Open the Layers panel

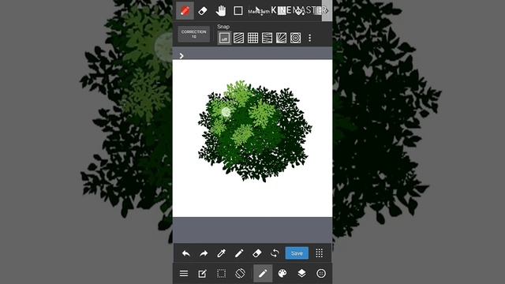pos(301,274)
